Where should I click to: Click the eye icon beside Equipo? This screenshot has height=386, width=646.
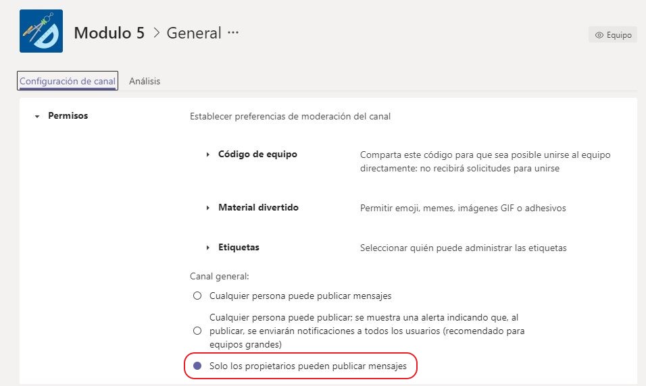tap(599, 35)
